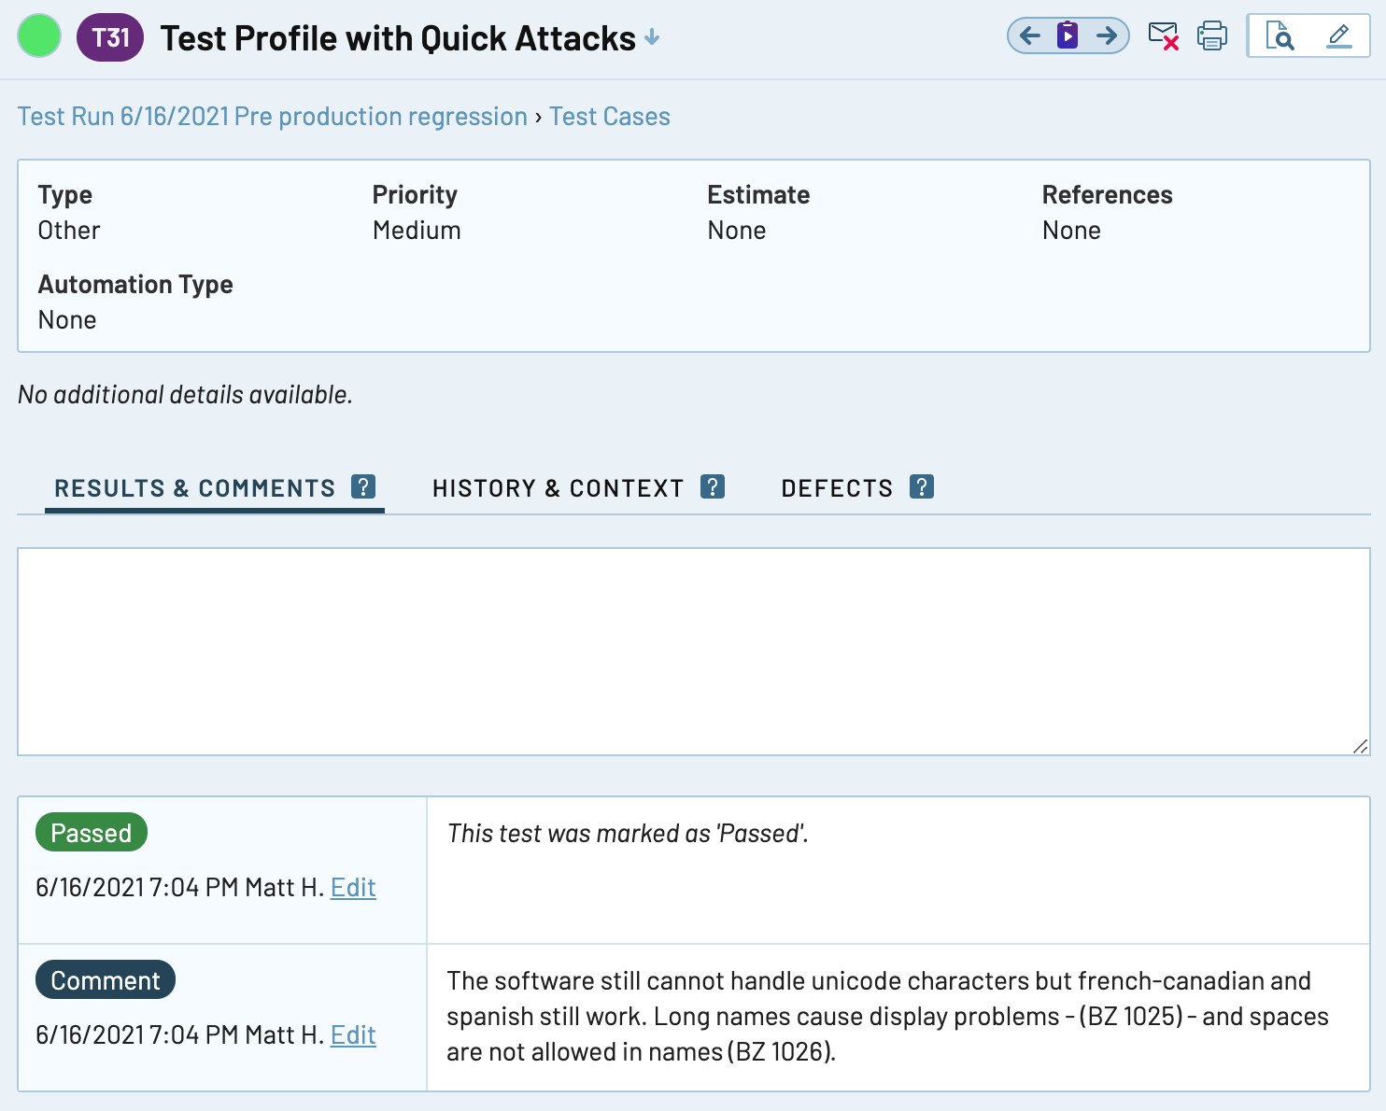Click the purple clipboard play icon
Screen dimensions: 1386x1111
pos(1068,36)
